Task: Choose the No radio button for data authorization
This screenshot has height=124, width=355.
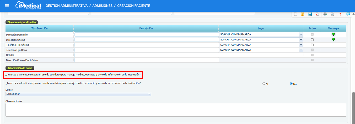Action: 291,84
